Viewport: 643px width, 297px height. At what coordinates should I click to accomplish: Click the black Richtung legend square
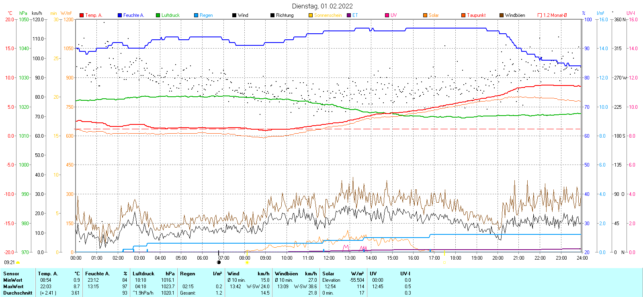tap(272, 15)
